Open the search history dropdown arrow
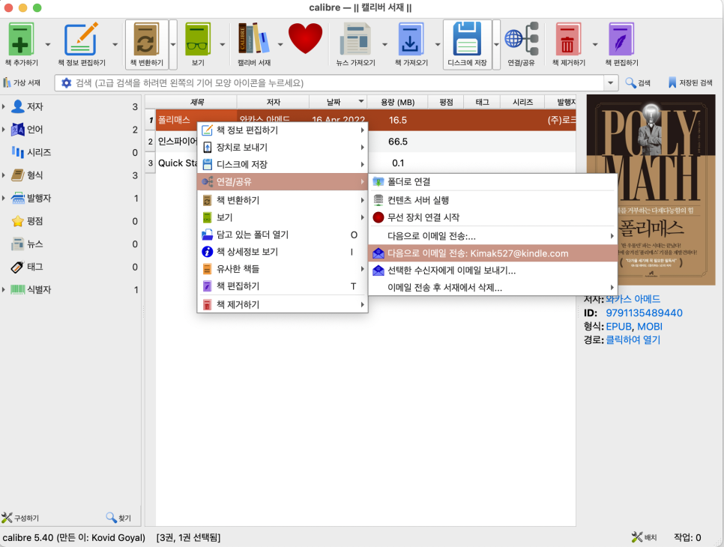724x547 pixels. click(611, 83)
